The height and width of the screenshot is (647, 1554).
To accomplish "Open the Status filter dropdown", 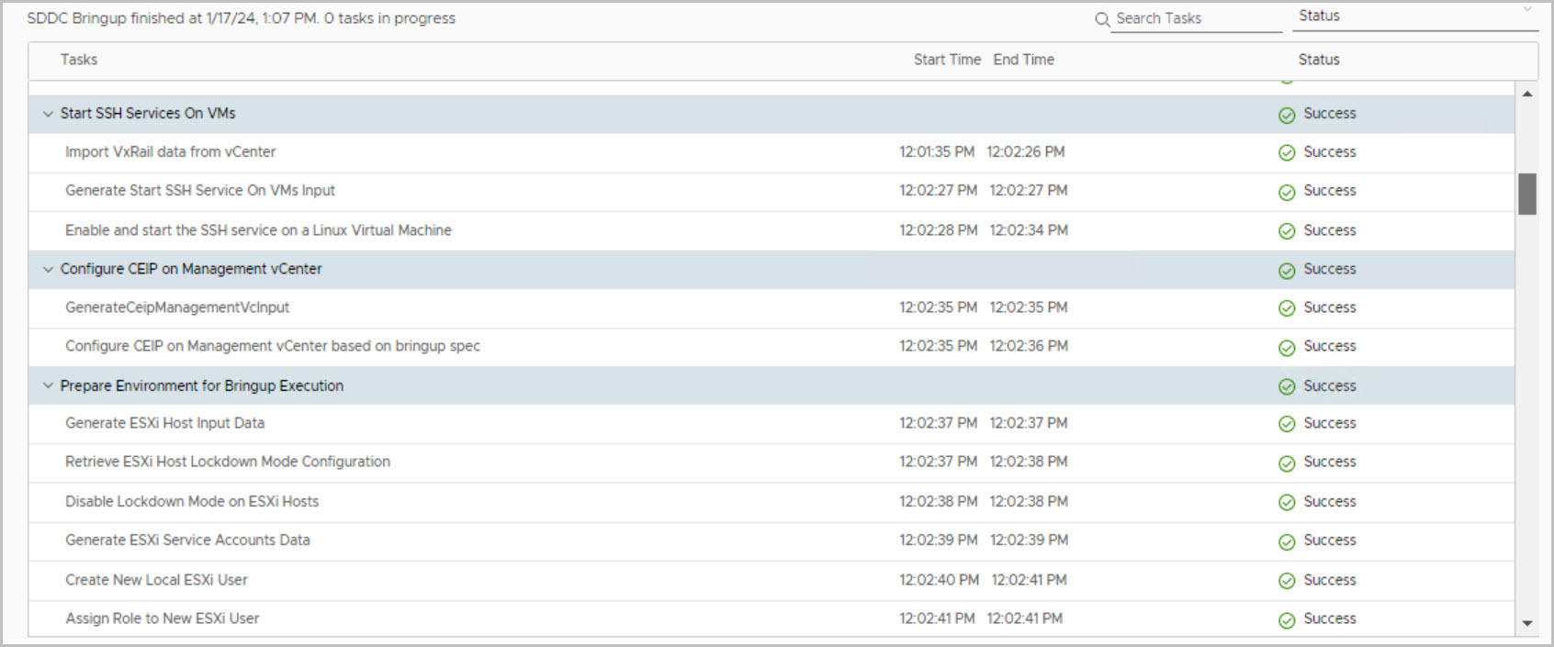I will (x=1414, y=17).
